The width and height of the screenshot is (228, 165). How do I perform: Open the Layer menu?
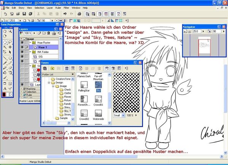tap(49, 8)
